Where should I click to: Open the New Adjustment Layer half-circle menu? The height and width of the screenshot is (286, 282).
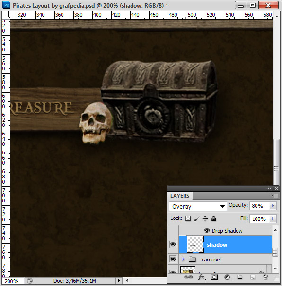click(228, 277)
